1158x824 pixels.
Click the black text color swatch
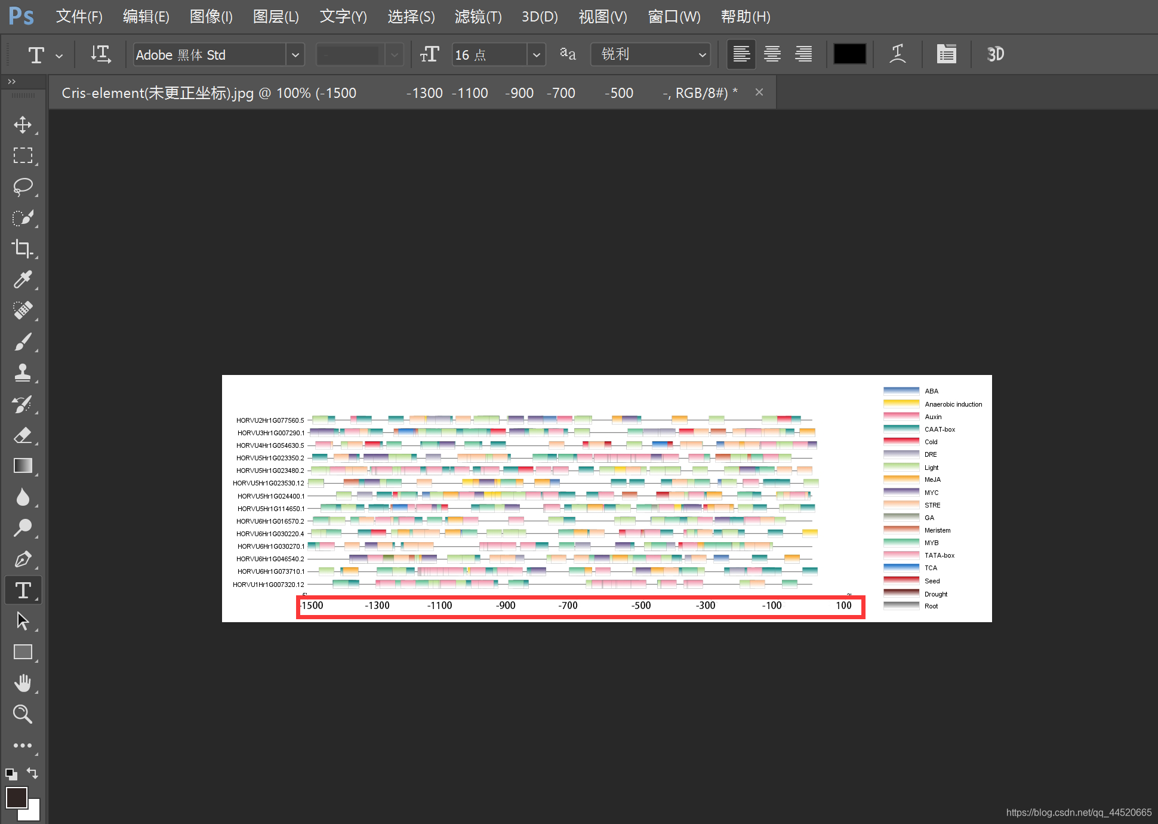[x=849, y=54]
